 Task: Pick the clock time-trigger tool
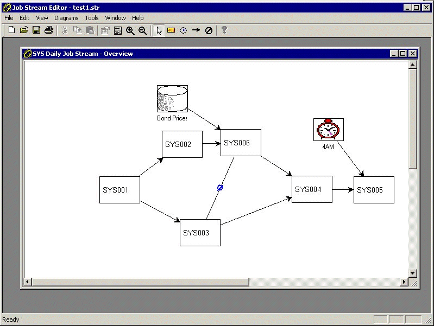click(x=184, y=30)
